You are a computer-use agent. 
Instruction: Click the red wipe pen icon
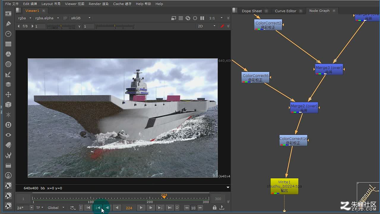click(222, 26)
